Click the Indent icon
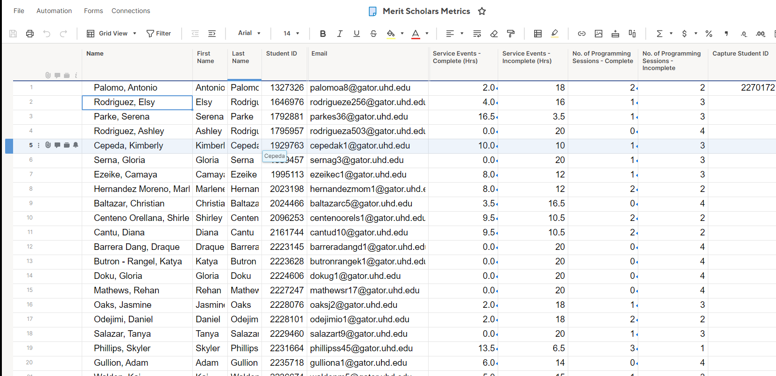The width and height of the screenshot is (776, 376). pos(212,34)
